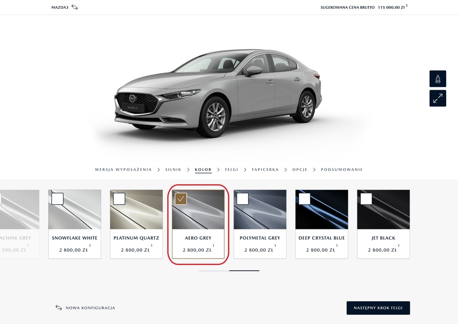This screenshot has width=458, height=324.
Task: Click the arrows icon beside Nowa Konfiguracja
Action: pos(58,308)
